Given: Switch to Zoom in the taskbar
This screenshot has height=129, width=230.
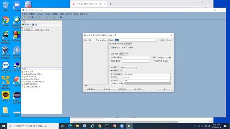Looking at the screenshot, I should click(122, 126).
